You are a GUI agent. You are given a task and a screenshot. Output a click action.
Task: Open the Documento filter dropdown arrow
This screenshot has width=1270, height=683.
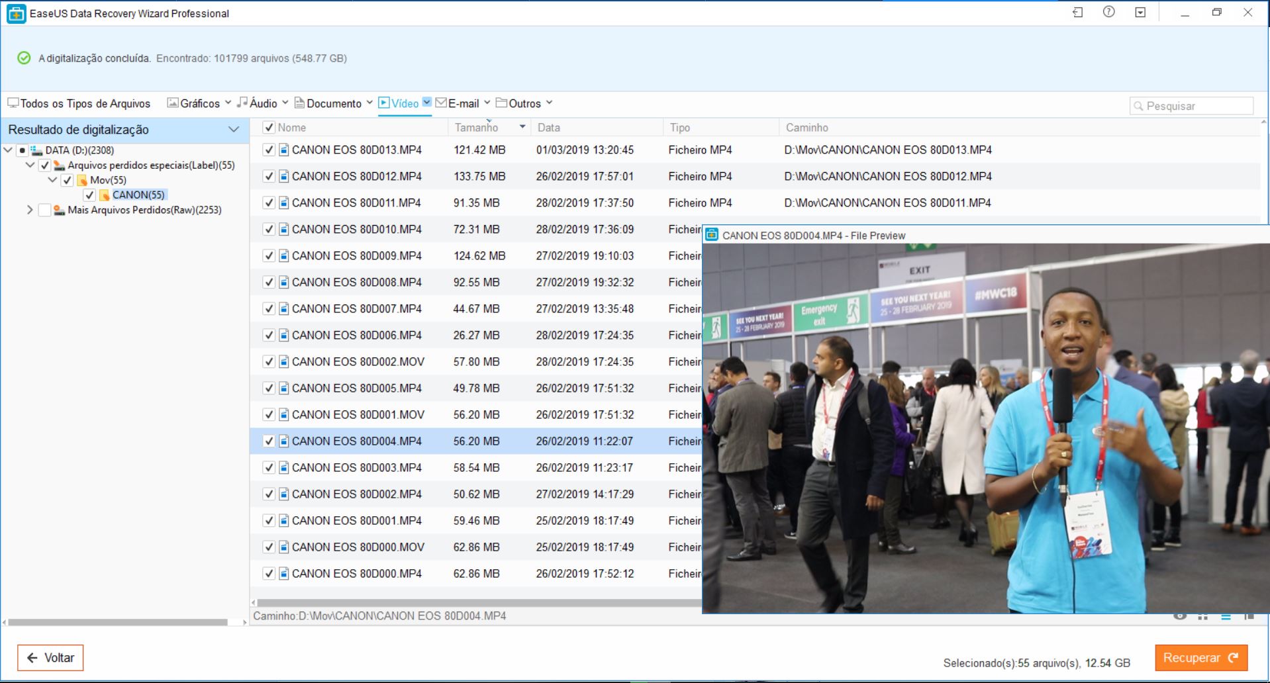pyautogui.click(x=369, y=103)
